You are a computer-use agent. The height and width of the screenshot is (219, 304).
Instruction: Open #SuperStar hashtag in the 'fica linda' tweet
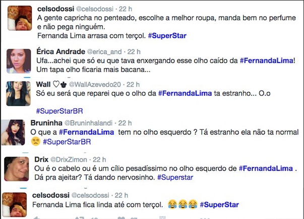(x=219, y=205)
